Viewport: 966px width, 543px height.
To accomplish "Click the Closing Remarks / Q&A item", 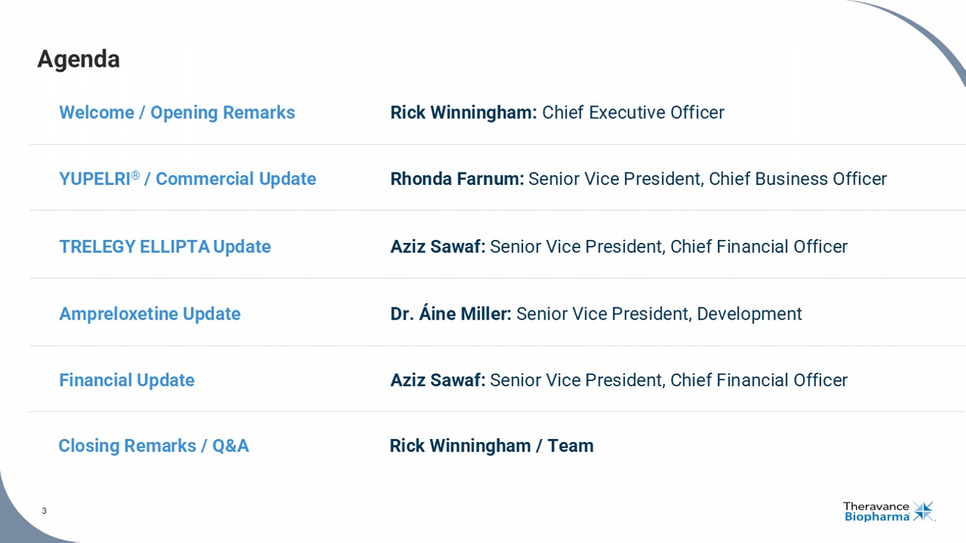I will pyautogui.click(x=154, y=446).
